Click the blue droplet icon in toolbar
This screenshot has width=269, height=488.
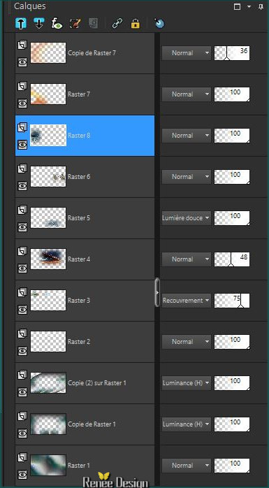click(x=159, y=24)
